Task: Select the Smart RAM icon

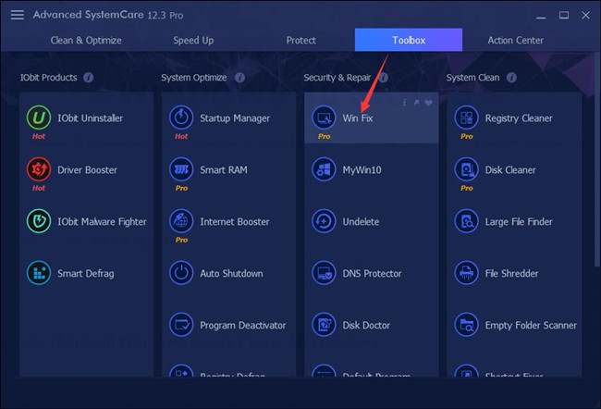Action: coord(181,169)
